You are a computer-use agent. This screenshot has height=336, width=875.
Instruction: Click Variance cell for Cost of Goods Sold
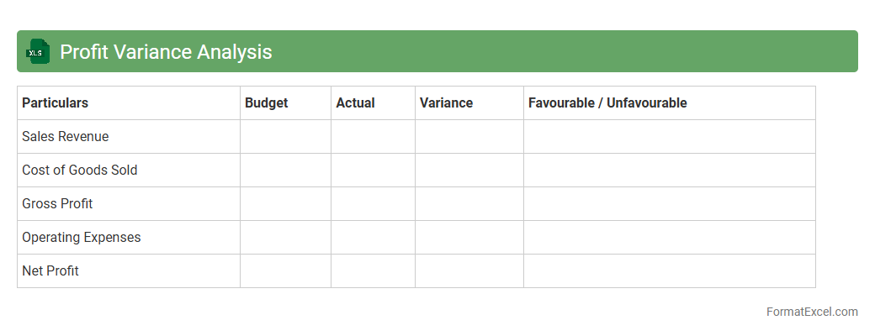469,170
